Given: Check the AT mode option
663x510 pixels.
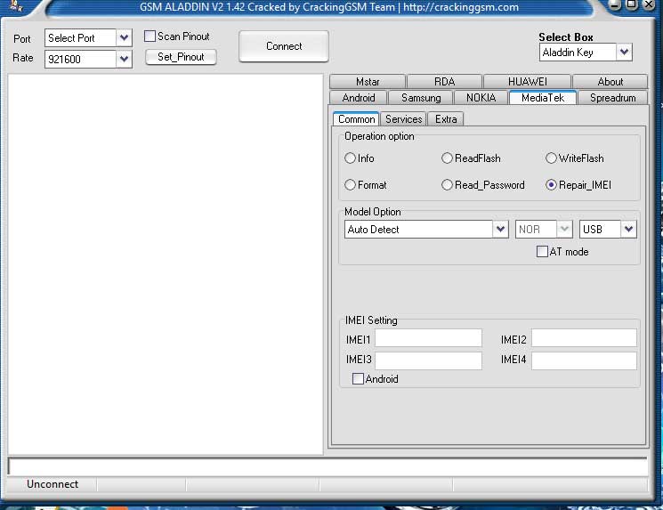Looking at the screenshot, I should [542, 252].
